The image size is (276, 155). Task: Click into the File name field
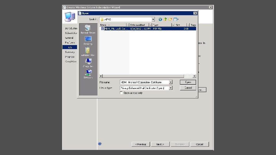tap(145, 82)
